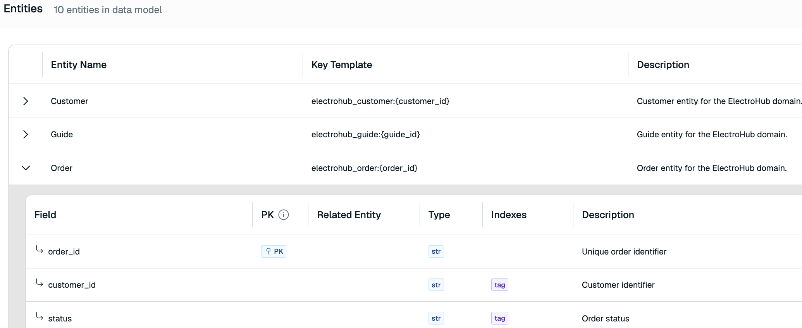Viewport: 802px width, 328px height.
Task: Click the Customer entity description text
Action: tap(719, 101)
